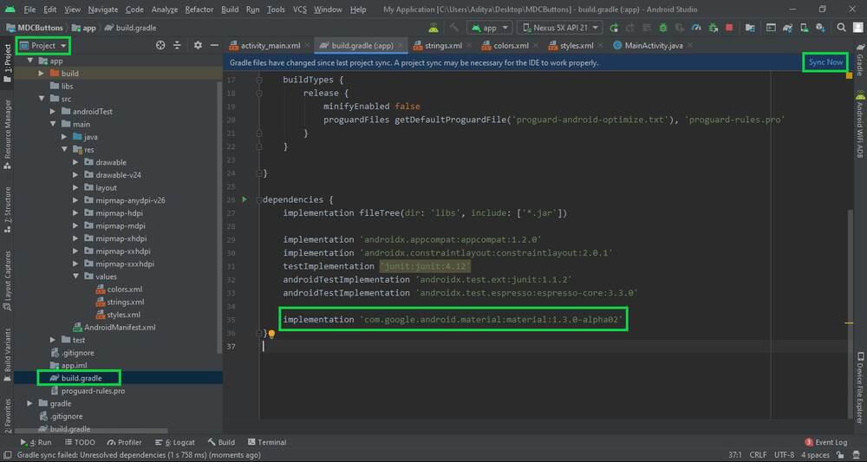
Task: Click the Make Project hammer icon
Action: coord(454,28)
